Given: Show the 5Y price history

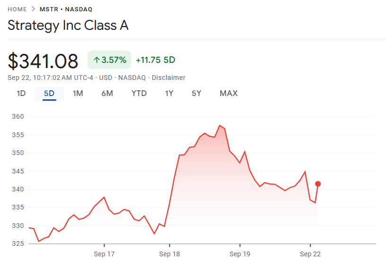Looking at the screenshot, I should [196, 93].
